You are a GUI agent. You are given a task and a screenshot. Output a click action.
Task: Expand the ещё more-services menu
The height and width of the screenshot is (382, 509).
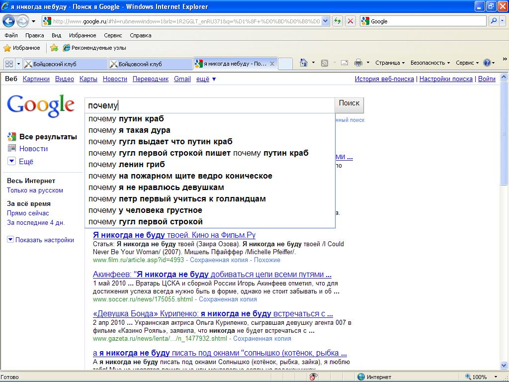(x=206, y=79)
